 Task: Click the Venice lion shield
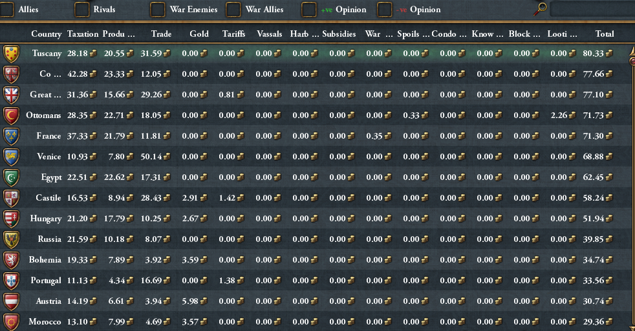pos(11,156)
